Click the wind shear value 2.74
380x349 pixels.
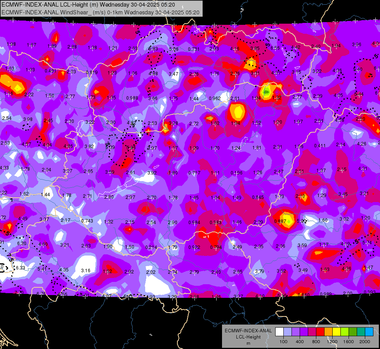[173, 272]
